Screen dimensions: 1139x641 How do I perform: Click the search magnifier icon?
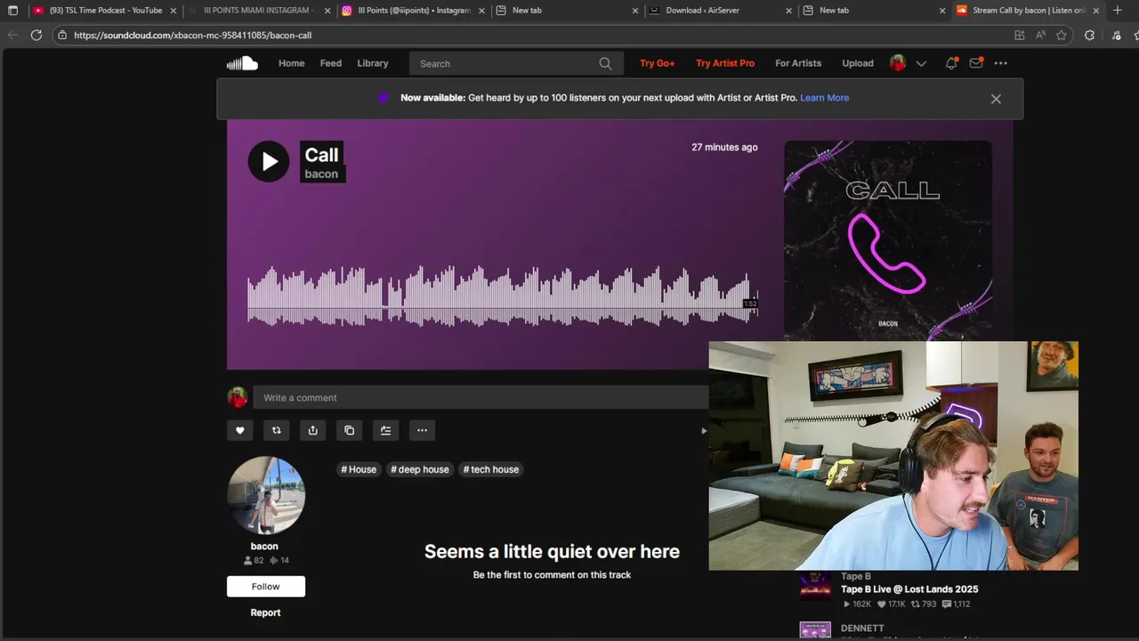pos(605,63)
